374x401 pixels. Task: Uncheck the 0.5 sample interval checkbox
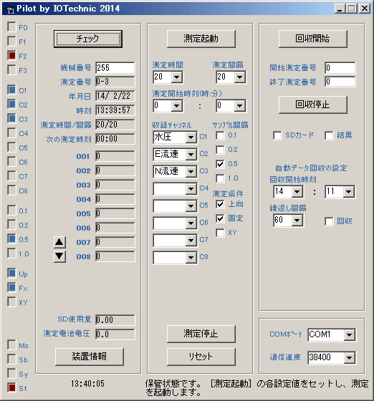(x=220, y=164)
